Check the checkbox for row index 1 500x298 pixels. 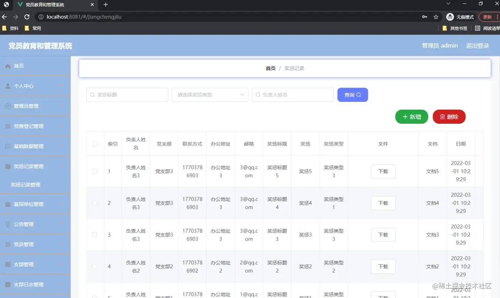pos(95,171)
